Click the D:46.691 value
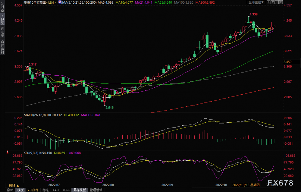The height and width of the screenshot is (192, 301). click(60, 153)
